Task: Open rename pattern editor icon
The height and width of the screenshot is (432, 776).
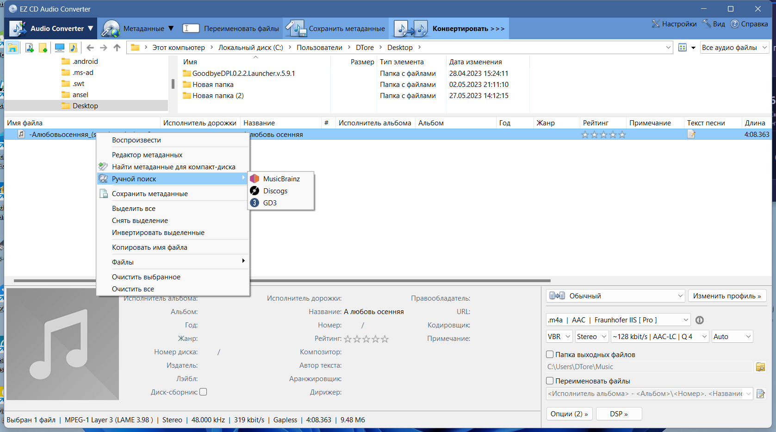Action: point(760,394)
